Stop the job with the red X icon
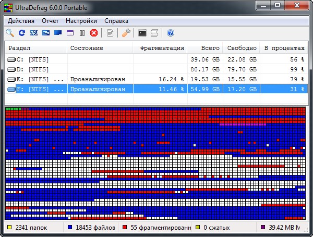 click(94, 33)
